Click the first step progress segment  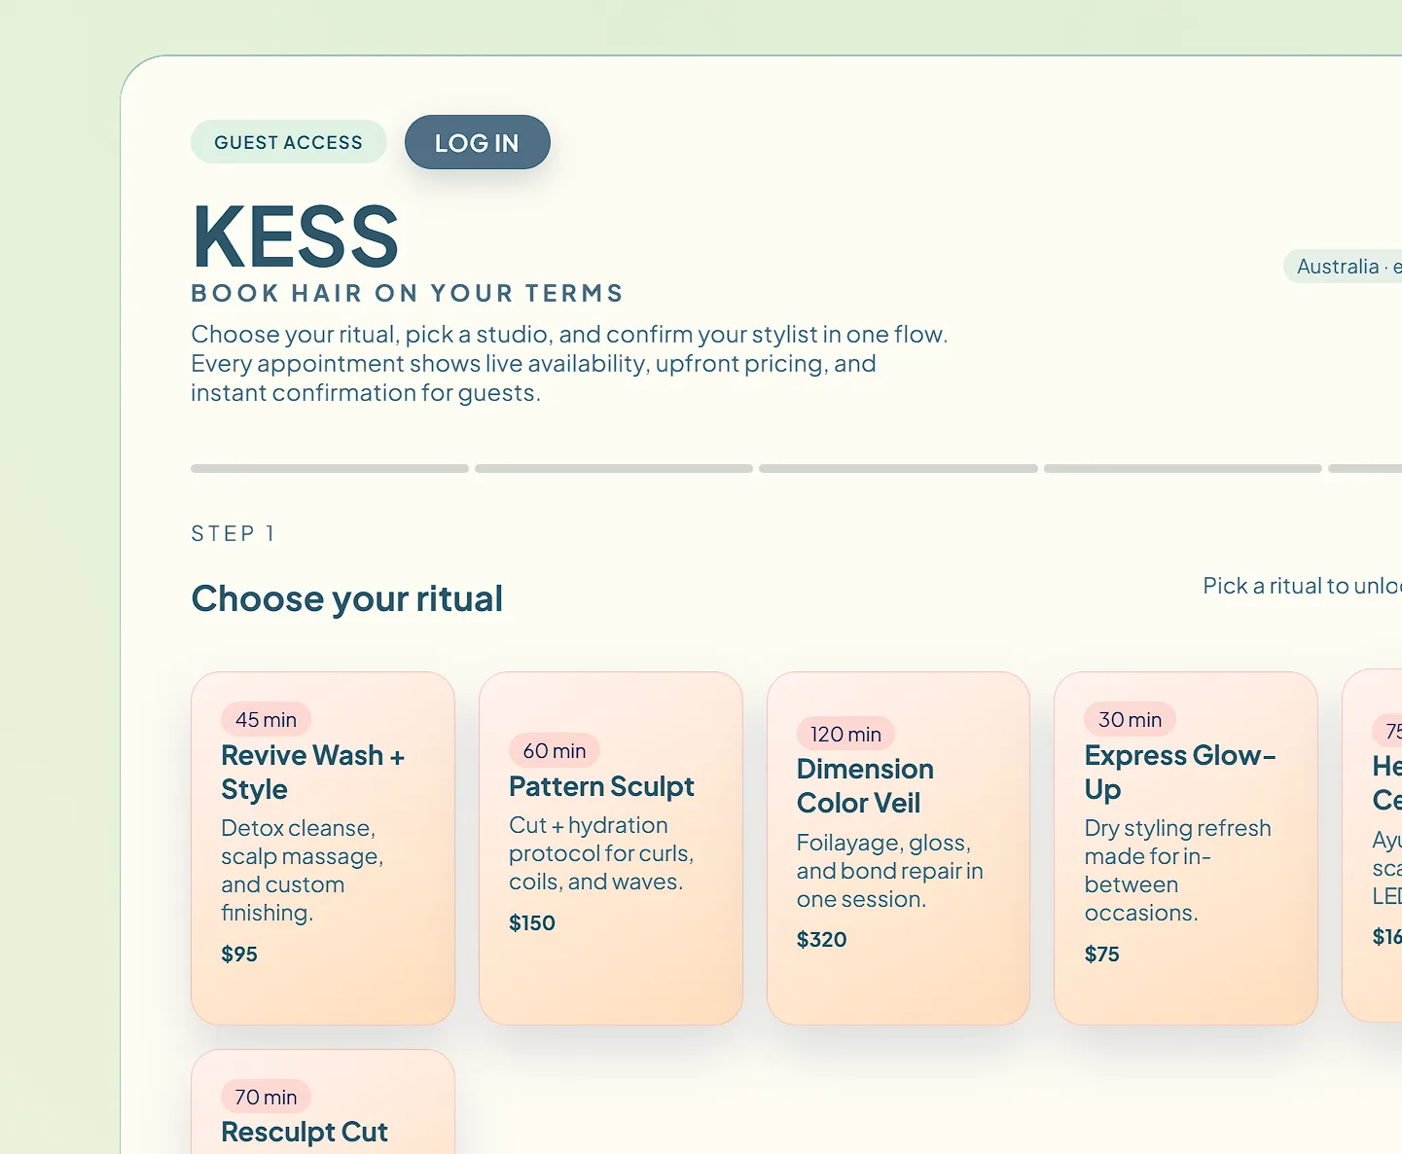(x=329, y=468)
